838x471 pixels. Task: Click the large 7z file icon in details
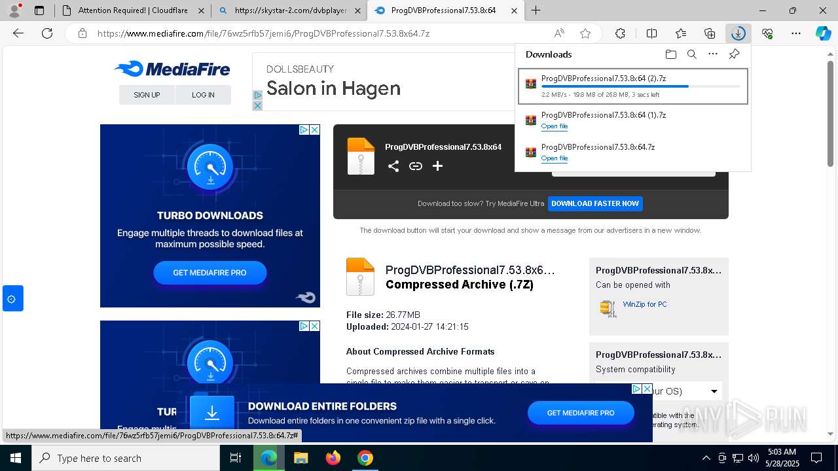[360, 277]
